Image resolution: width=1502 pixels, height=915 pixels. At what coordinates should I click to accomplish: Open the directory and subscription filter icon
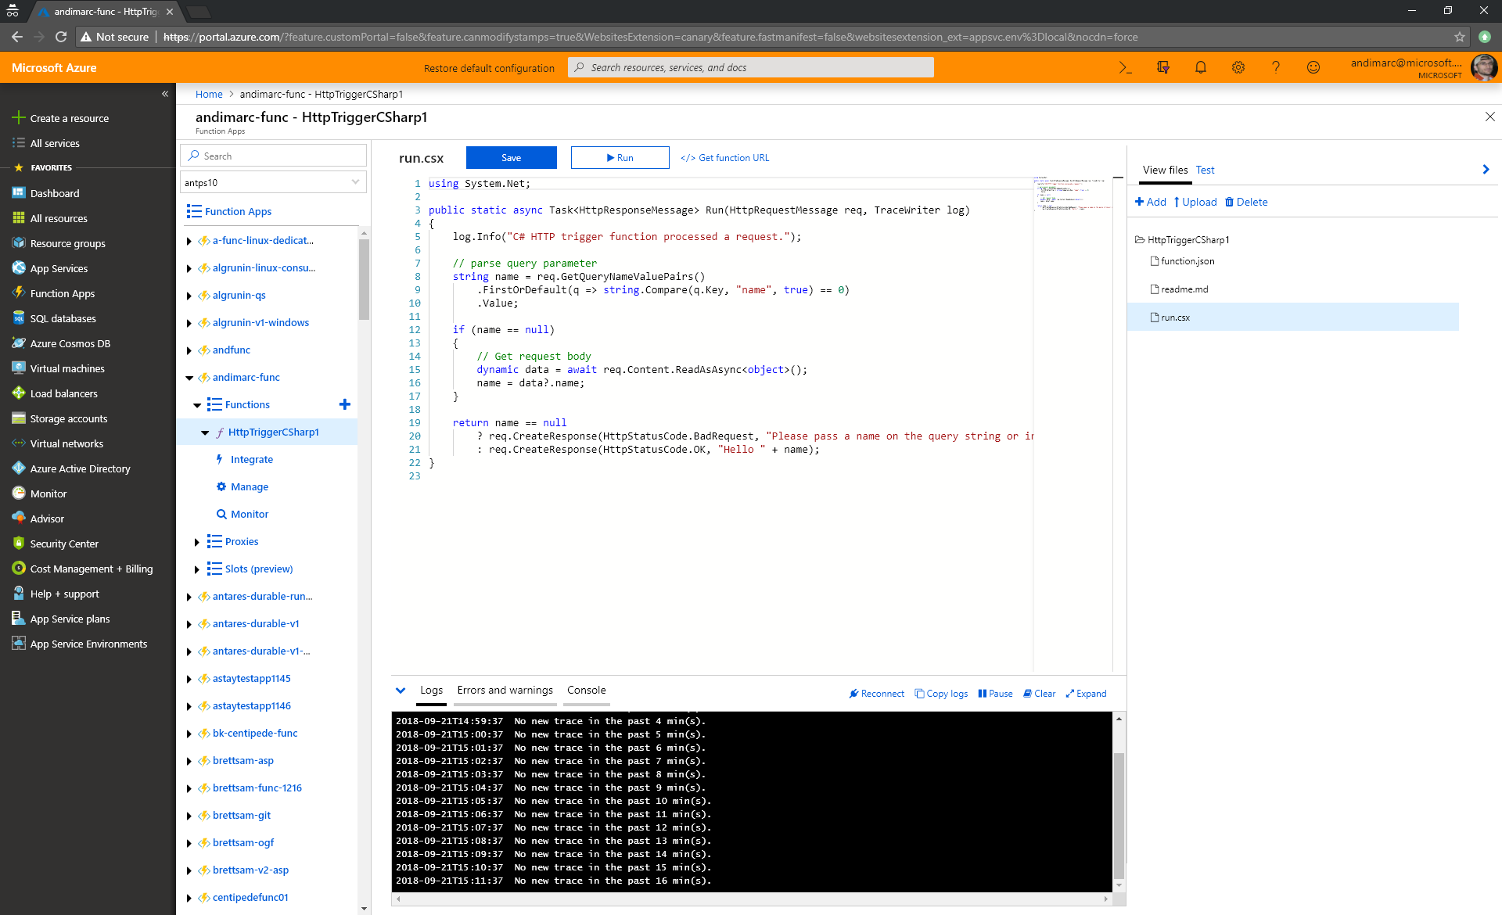pyautogui.click(x=1163, y=67)
